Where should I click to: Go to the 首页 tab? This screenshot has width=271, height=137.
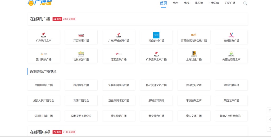(164, 3)
